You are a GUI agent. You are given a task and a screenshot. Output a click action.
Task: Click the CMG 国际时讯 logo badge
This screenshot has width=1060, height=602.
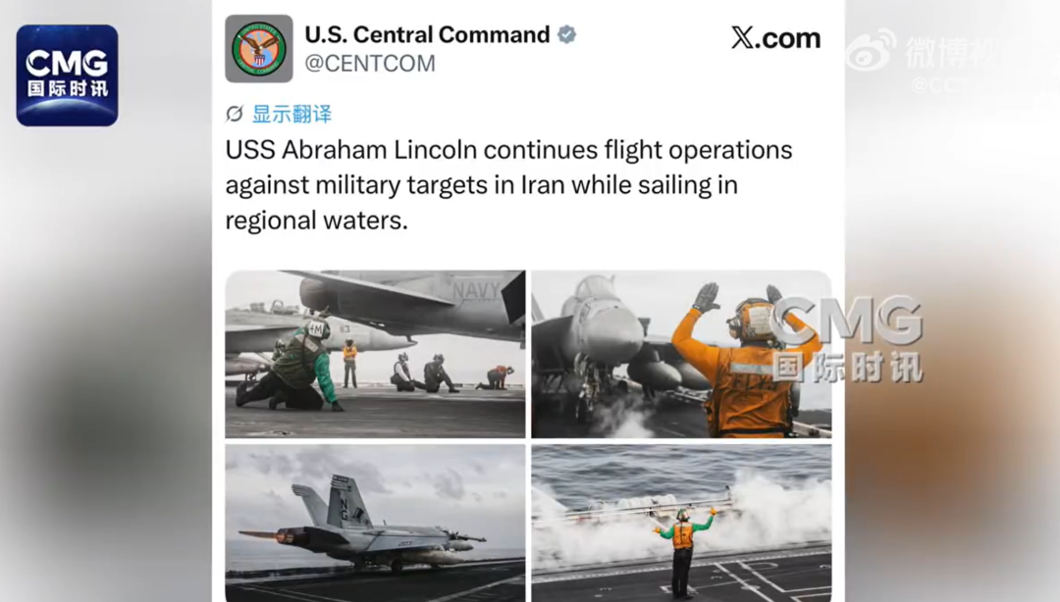(67, 75)
